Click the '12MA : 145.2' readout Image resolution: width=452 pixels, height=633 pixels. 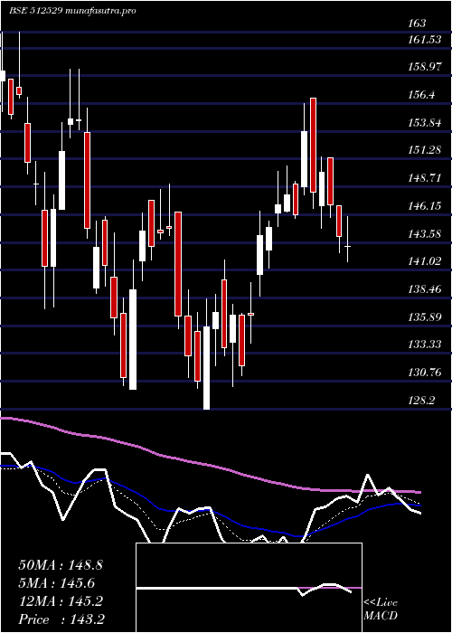pyautogui.click(x=61, y=601)
